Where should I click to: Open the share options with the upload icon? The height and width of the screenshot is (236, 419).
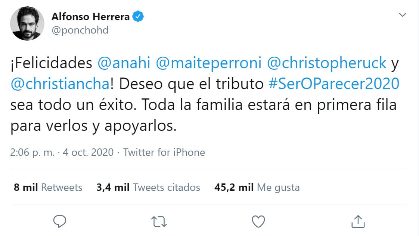point(358,221)
